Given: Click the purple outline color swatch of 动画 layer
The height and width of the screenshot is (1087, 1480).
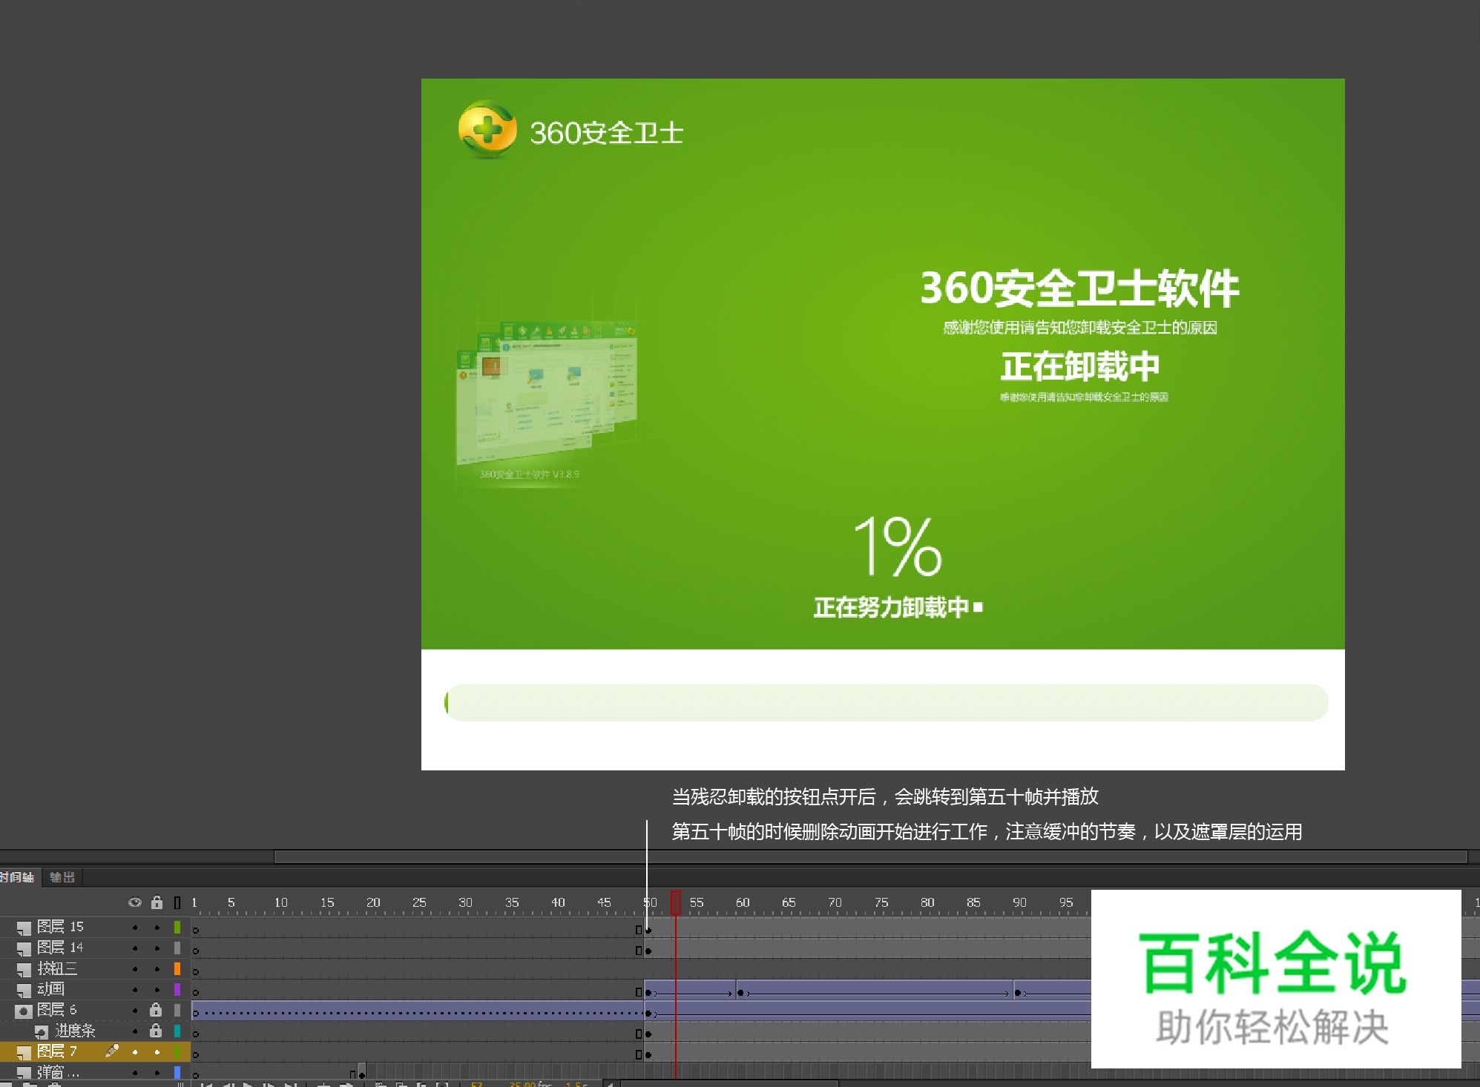Looking at the screenshot, I should click(x=177, y=990).
